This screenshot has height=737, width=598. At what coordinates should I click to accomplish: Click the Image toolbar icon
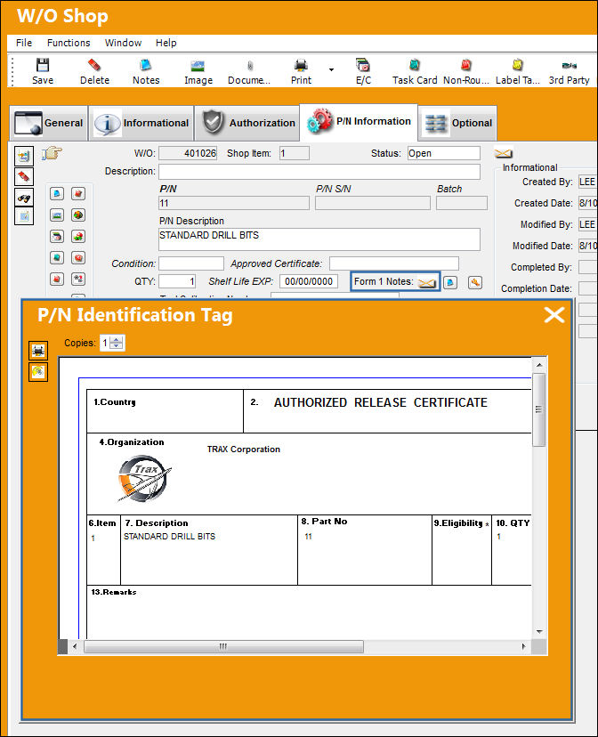click(x=198, y=71)
